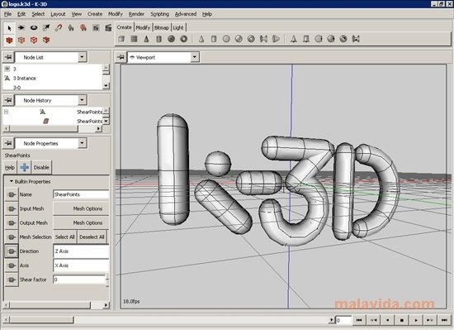Open connection menu for Axis property
This screenshot has height=330, width=454.
[x=12, y=265]
